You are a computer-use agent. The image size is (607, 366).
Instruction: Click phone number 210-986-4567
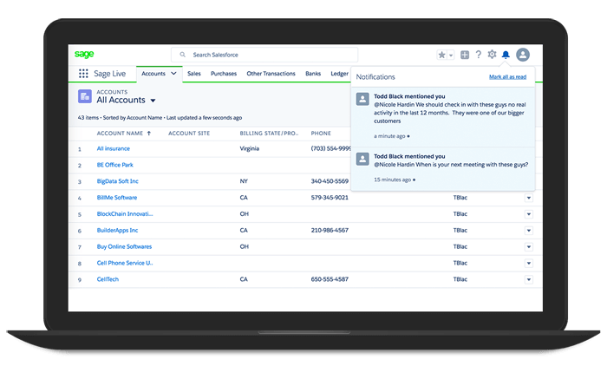pyautogui.click(x=330, y=231)
